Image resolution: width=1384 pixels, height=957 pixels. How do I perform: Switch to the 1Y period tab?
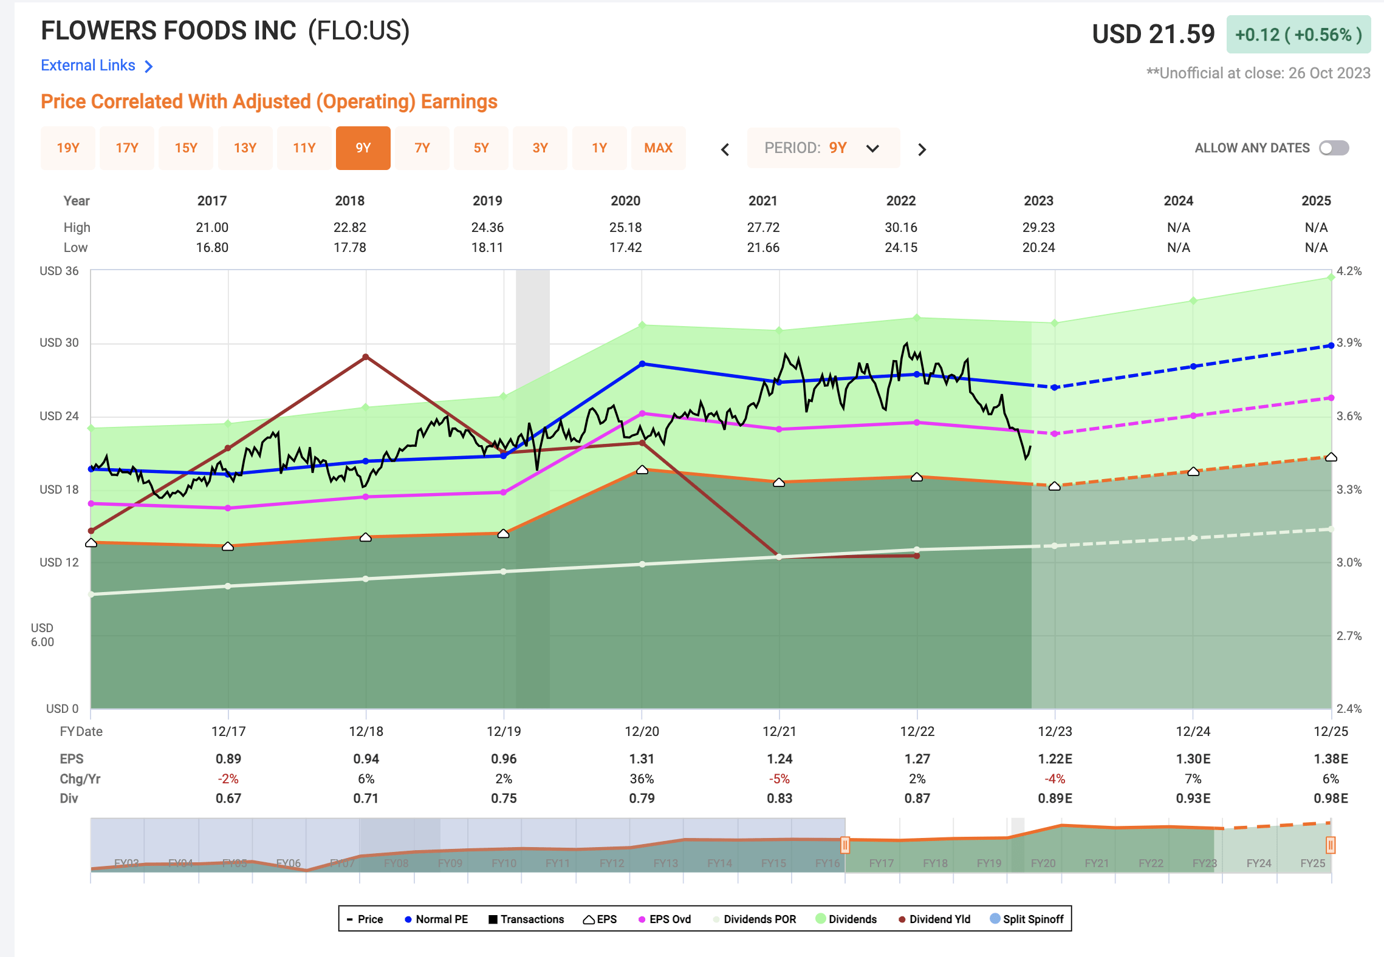pyautogui.click(x=599, y=148)
